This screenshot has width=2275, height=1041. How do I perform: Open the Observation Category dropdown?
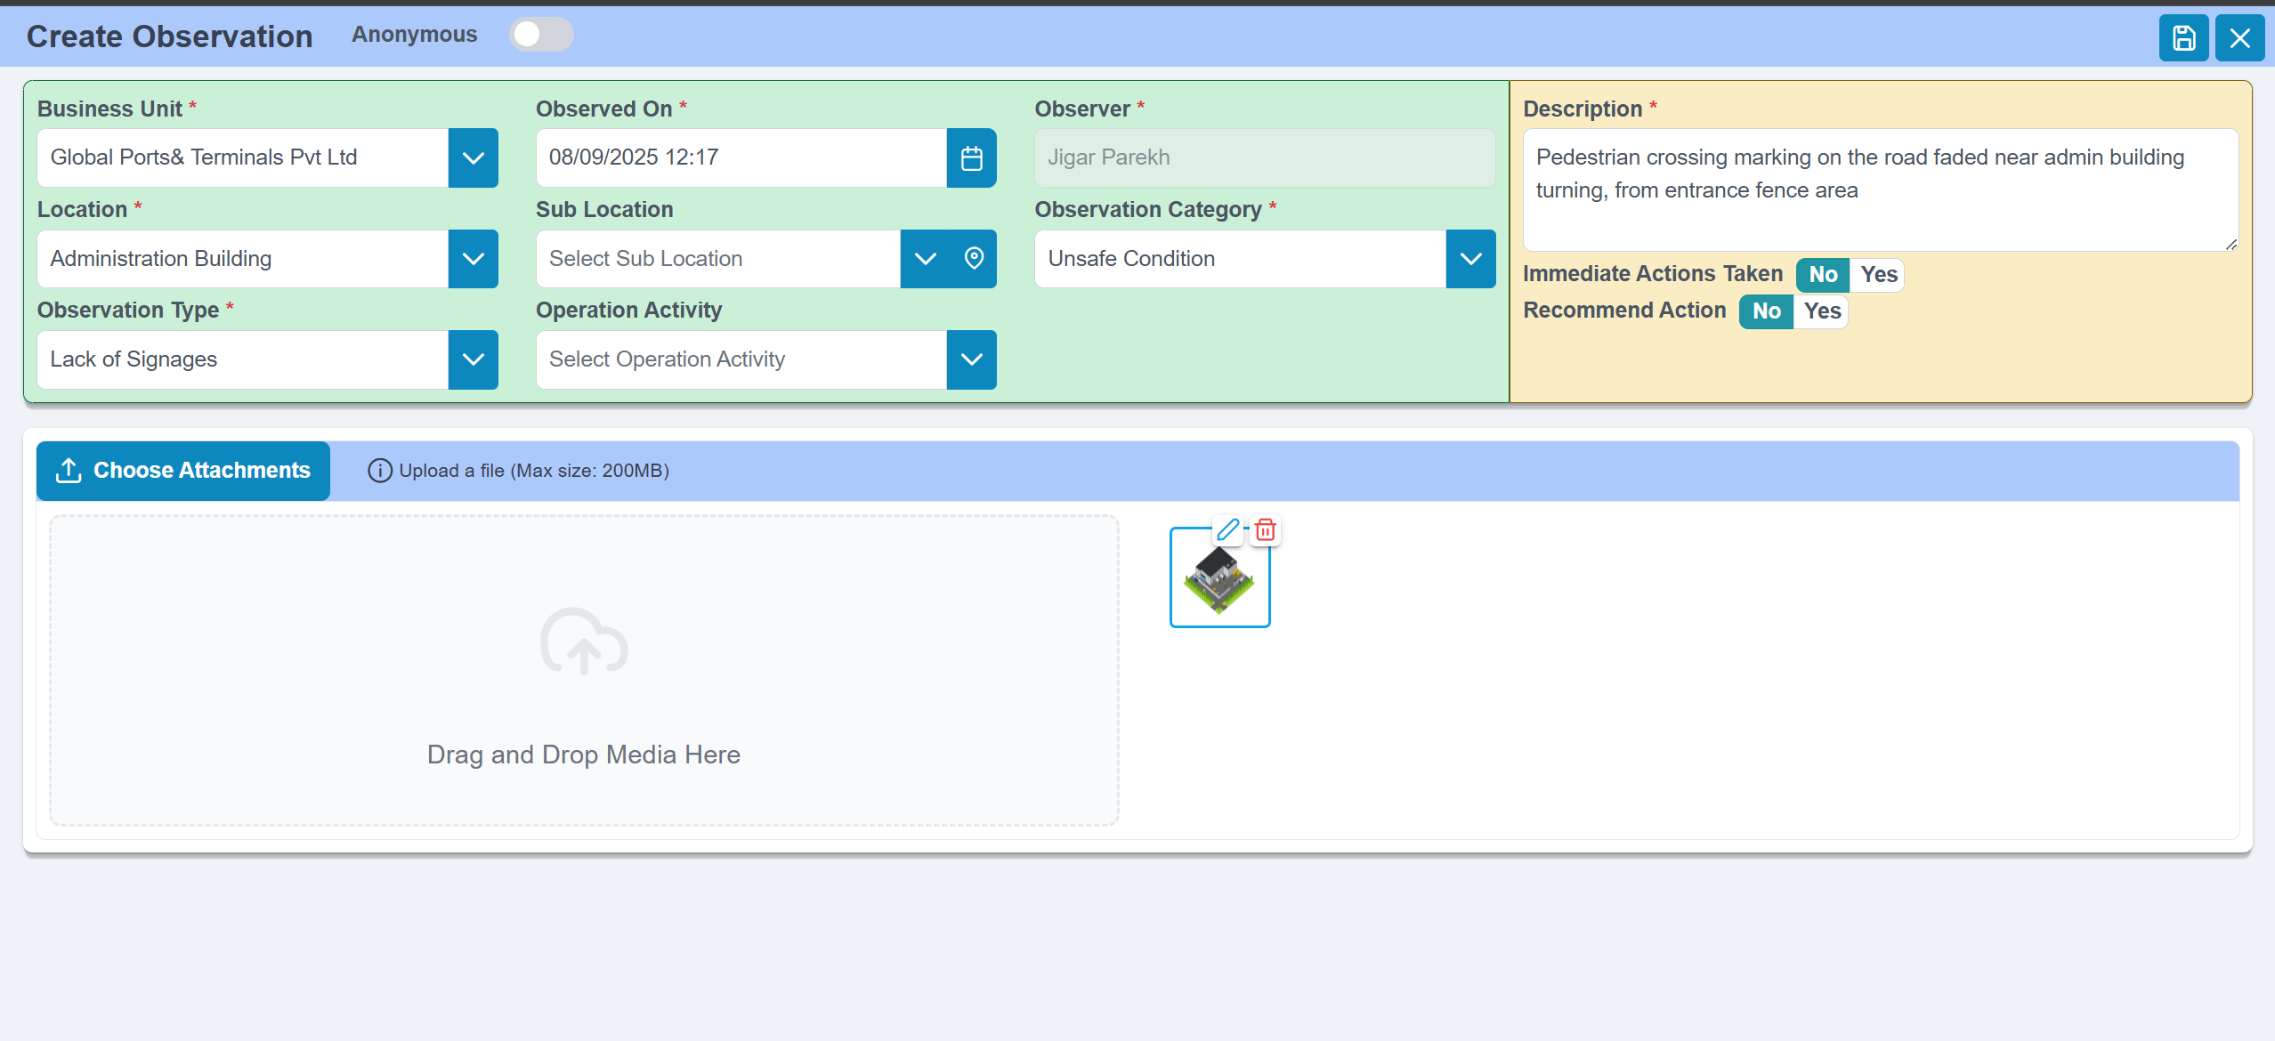pos(1470,259)
